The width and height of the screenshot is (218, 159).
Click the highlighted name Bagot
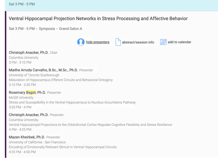tap(31, 93)
